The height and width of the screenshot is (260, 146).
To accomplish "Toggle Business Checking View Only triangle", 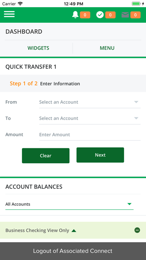I will (74, 230).
